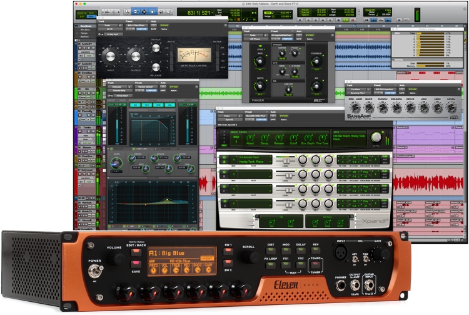The image size is (469, 315).
Task: Turn the BF-76 Output knob
Action: pos(136,56)
